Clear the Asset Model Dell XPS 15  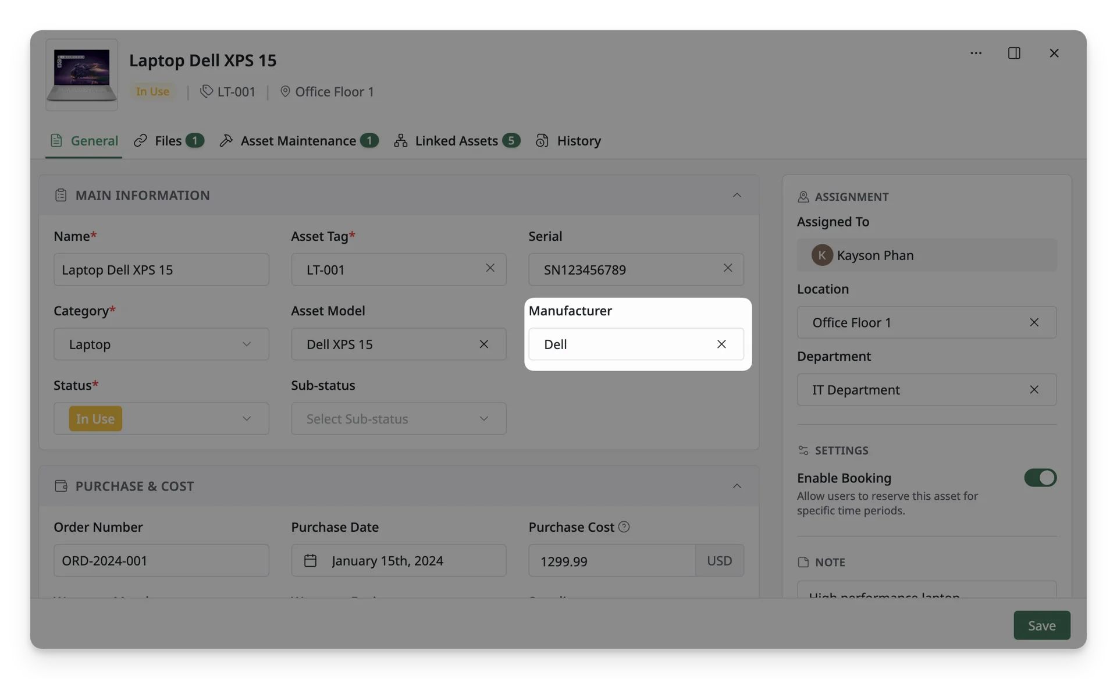point(483,344)
